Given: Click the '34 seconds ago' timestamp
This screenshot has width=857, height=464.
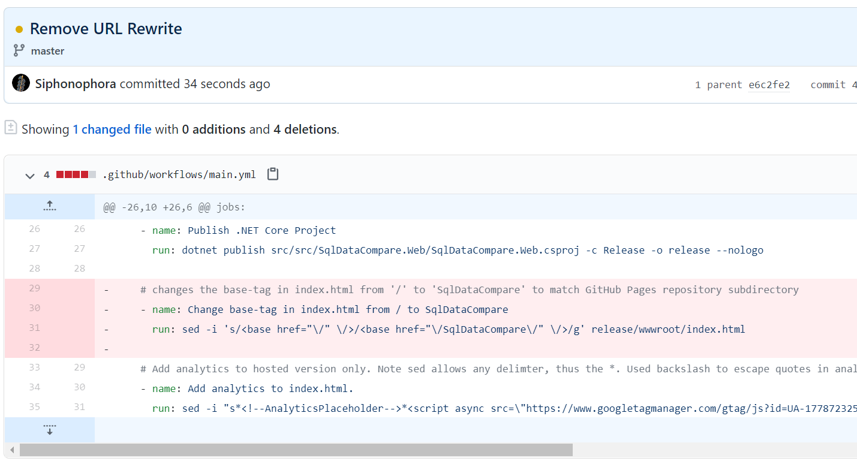Looking at the screenshot, I should tap(227, 84).
